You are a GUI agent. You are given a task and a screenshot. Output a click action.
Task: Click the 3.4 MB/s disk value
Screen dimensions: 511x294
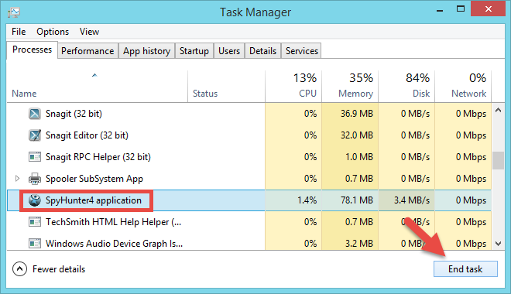[412, 200]
